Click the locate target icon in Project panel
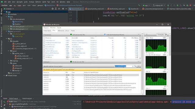The width and height of the screenshot is (195, 109). [x=53, y=9]
